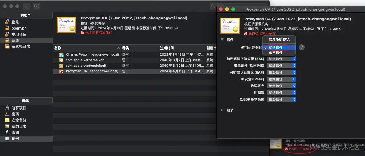Select the com.apple.systemdefault certificate row

coord(135,66)
